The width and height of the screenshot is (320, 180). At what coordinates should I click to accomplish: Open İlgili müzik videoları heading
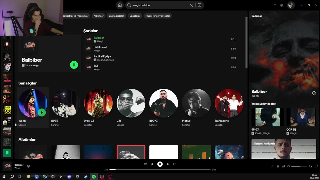tap(264, 104)
